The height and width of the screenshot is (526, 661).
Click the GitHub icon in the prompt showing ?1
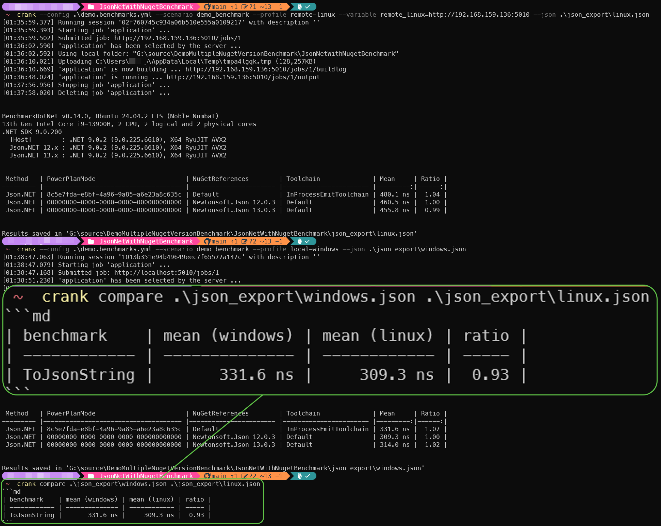tap(207, 7)
